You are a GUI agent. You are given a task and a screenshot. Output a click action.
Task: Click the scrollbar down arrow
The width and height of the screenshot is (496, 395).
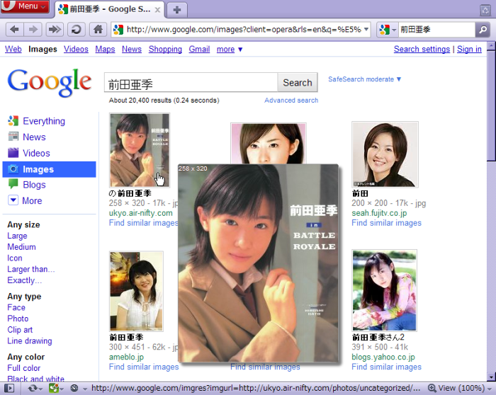click(x=491, y=377)
